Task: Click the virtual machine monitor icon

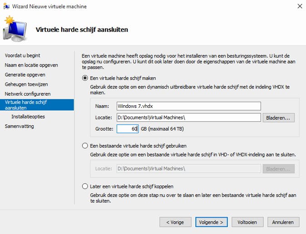Action: pos(15,29)
